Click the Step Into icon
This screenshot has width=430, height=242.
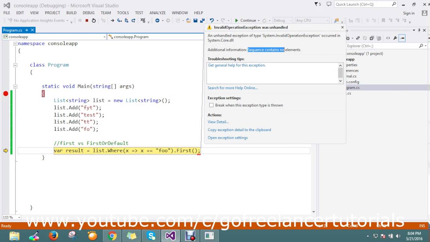click(x=119, y=21)
